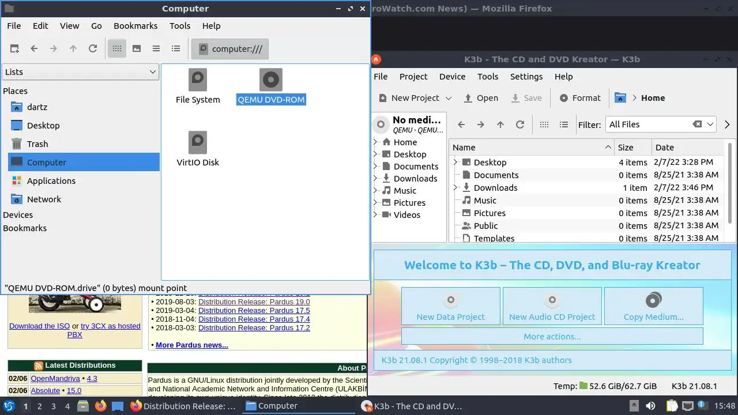Open More Pardus news link
The height and width of the screenshot is (415, 738).
pos(192,345)
